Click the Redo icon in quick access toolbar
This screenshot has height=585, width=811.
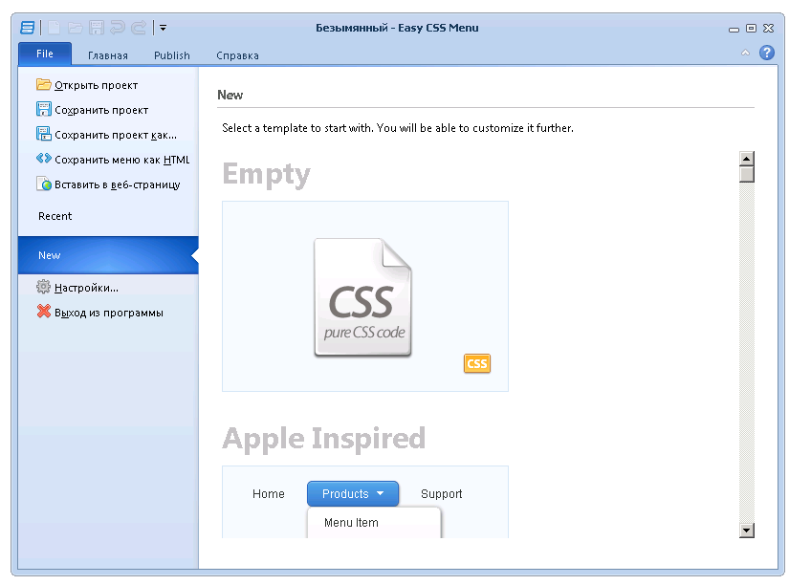[x=141, y=28]
